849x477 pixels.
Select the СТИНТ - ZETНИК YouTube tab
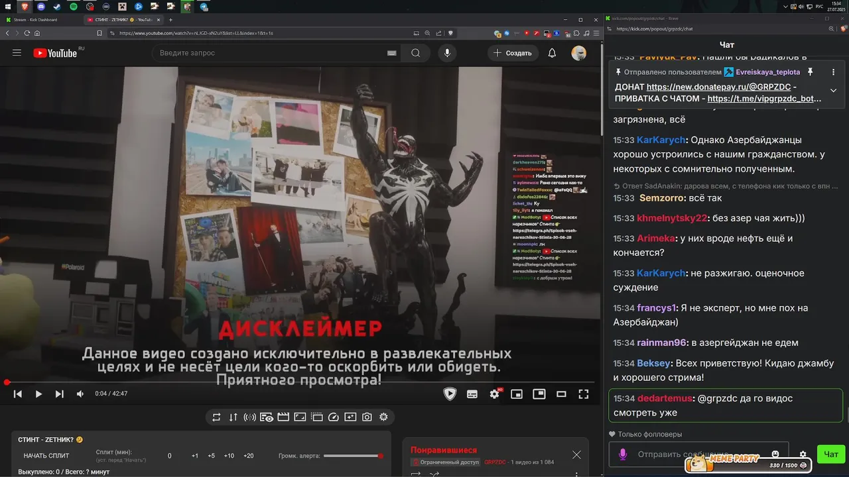[x=123, y=20]
